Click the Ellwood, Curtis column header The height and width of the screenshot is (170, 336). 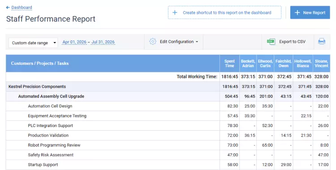(265, 64)
